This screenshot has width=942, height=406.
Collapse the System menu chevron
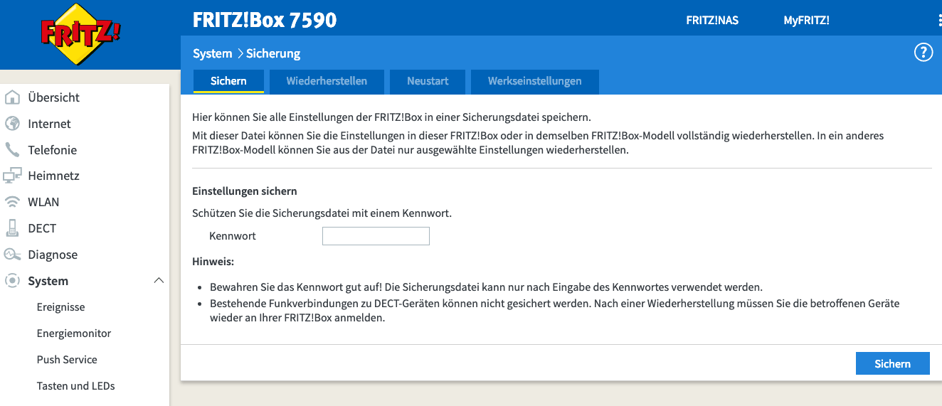tap(159, 281)
